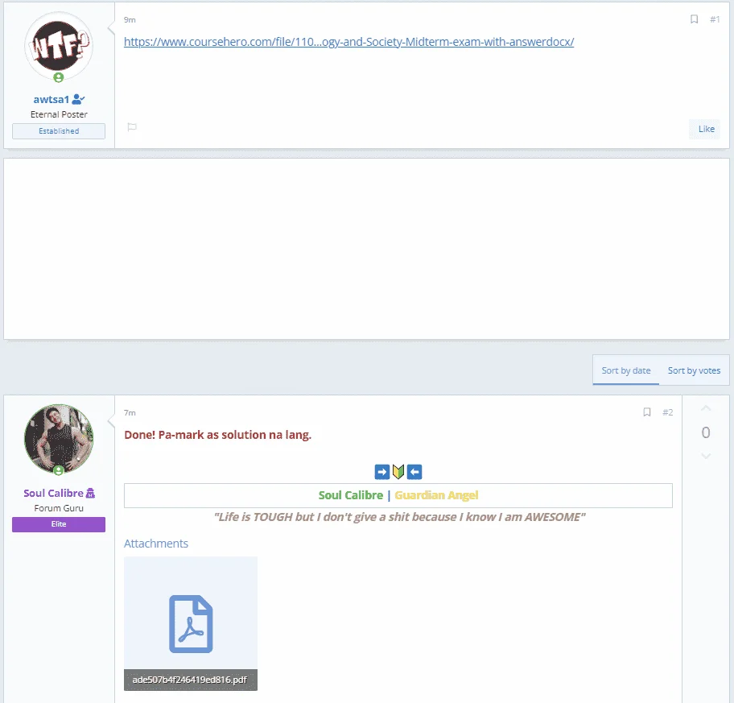734x703 pixels.
Task: Like the post by awtsa1
Action: pos(706,129)
